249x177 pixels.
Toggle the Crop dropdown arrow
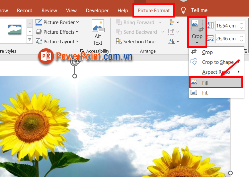(x=197, y=42)
